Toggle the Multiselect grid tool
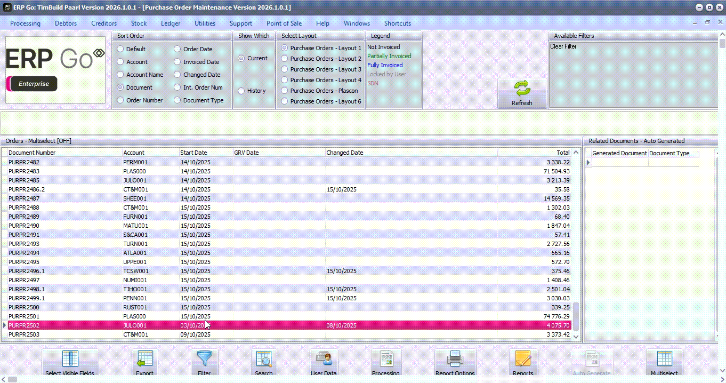 tap(664, 363)
